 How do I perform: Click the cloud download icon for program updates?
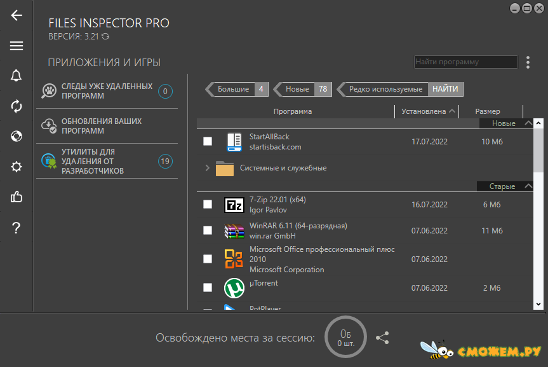pyautogui.click(x=49, y=126)
